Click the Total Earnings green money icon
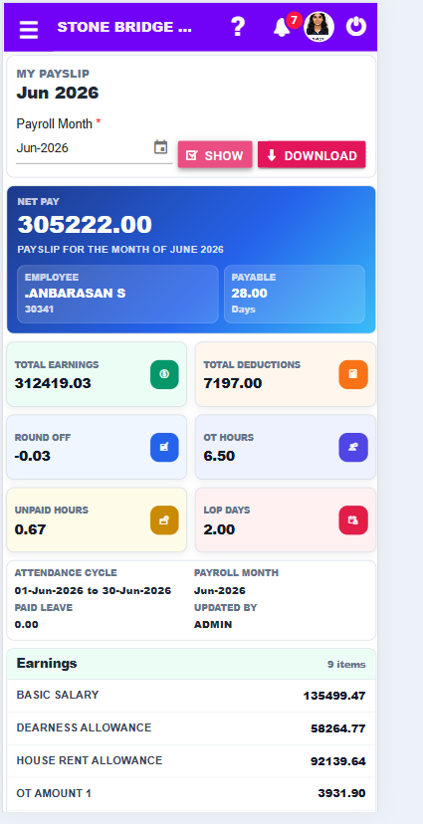Image resolution: width=423 pixels, height=824 pixels. tap(164, 375)
